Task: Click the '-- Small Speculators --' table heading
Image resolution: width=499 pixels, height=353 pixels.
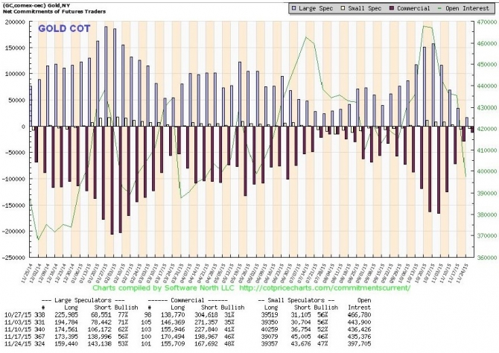Action: coord(296,300)
